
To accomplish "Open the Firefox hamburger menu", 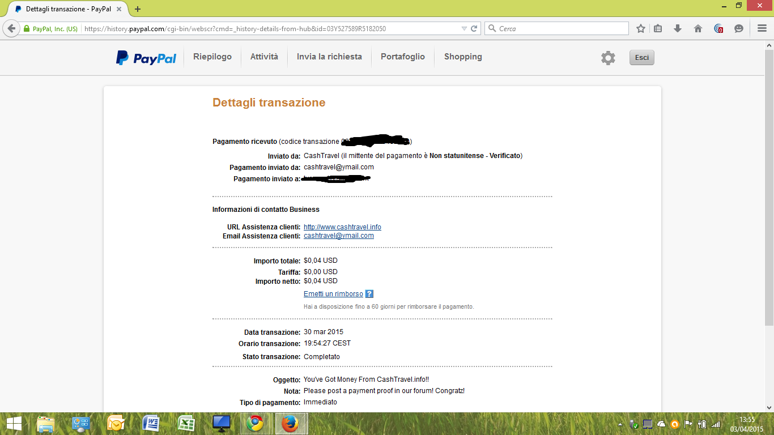I will [762, 28].
